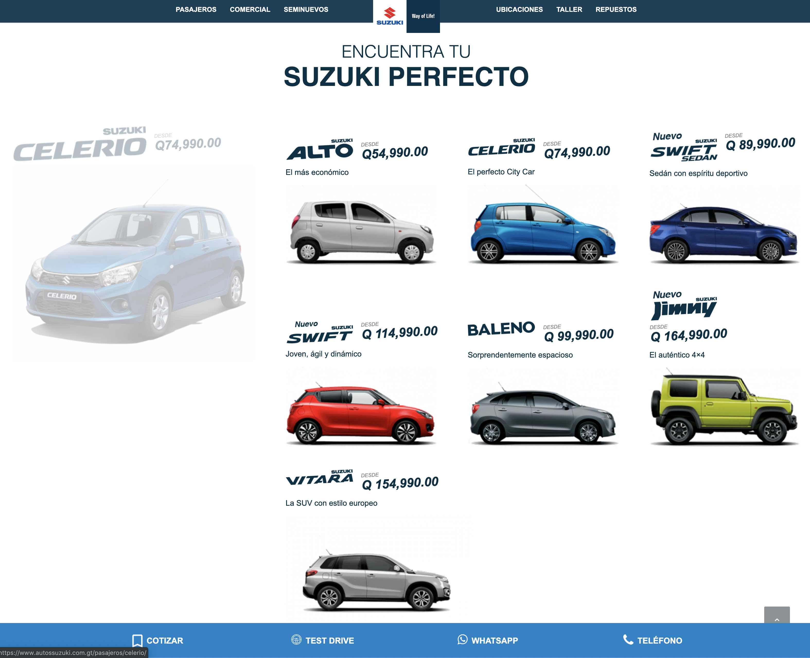Click the Test Drive steering wheel icon
Viewport: 810px width, 658px height.
coord(296,640)
